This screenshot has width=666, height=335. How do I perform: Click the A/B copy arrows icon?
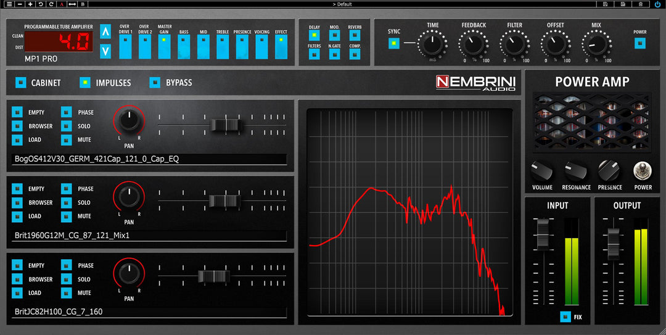[x=72, y=4]
